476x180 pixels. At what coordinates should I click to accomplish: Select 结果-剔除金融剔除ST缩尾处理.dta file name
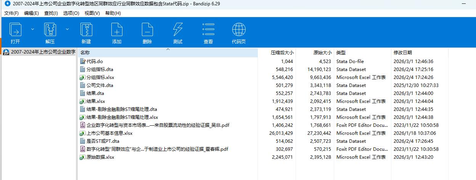(122, 109)
